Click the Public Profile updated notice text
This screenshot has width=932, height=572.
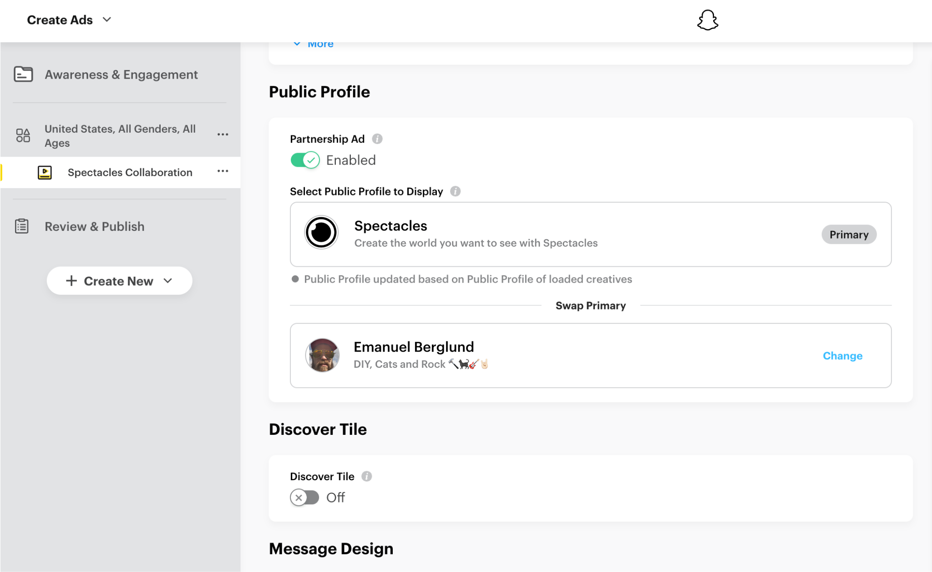pos(468,279)
